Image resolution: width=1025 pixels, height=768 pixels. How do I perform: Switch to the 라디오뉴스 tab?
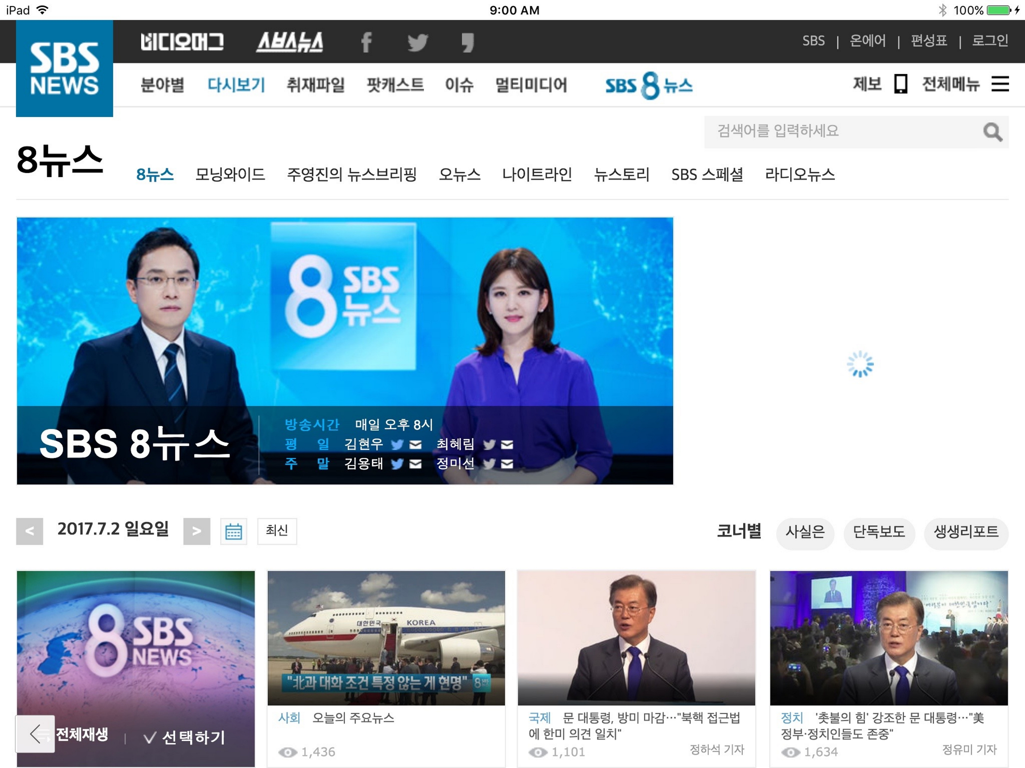click(800, 175)
